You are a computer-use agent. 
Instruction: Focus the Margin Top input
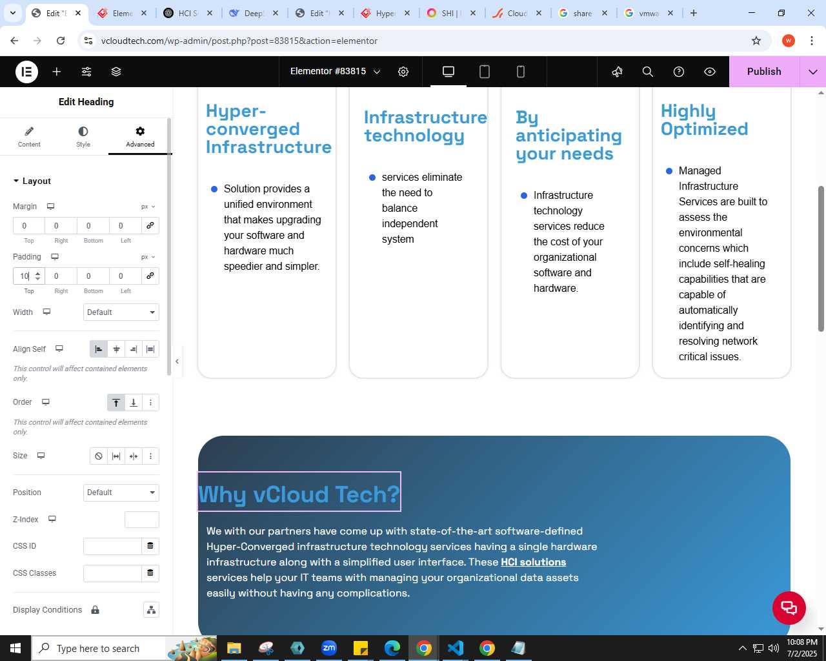(29, 225)
